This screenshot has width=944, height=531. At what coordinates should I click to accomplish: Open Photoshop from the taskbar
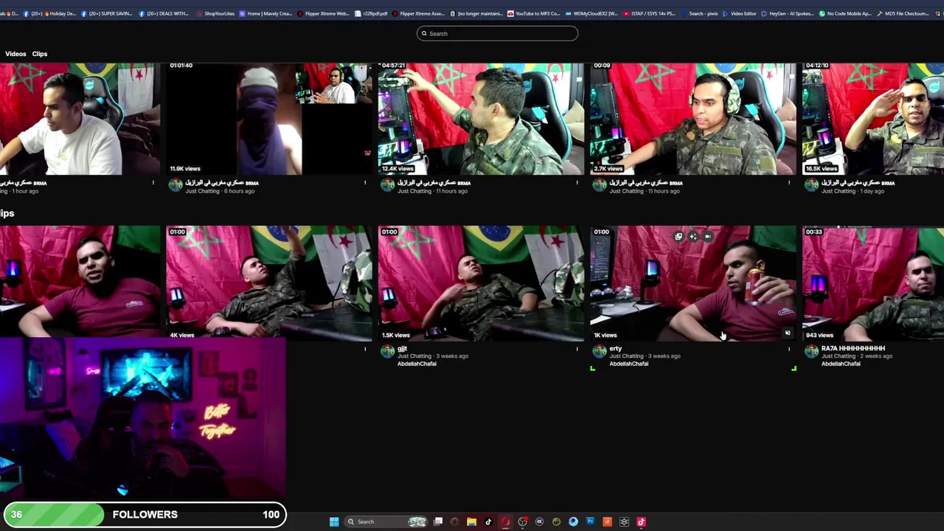(590, 521)
